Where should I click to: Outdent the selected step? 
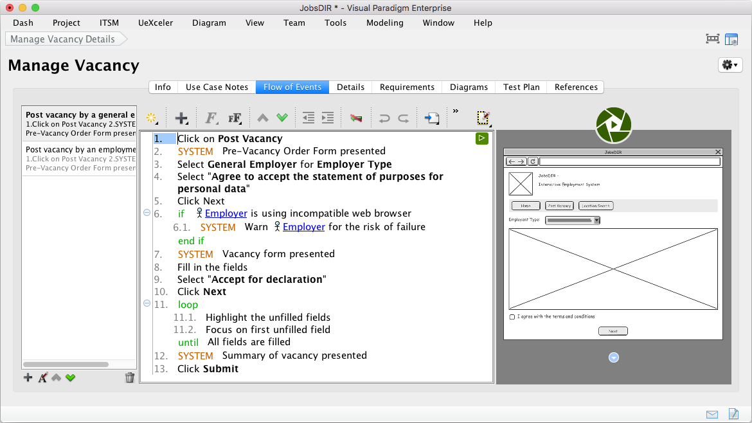pyautogui.click(x=308, y=118)
